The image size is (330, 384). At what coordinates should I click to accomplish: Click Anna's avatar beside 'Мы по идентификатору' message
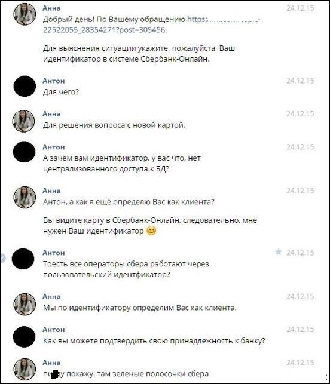point(25,304)
